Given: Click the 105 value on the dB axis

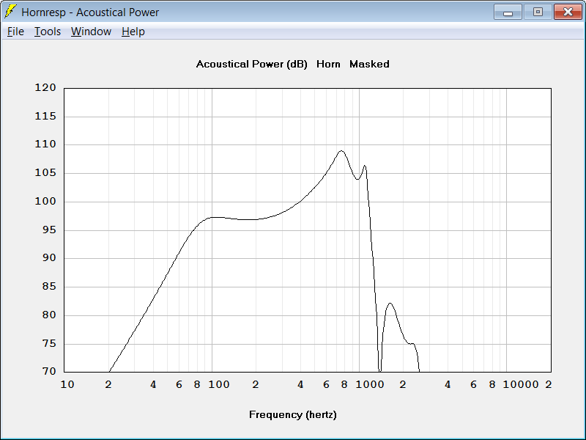Looking at the screenshot, I should (x=45, y=173).
